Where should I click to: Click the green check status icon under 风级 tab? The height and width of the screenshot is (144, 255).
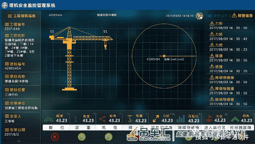coord(109,137)
